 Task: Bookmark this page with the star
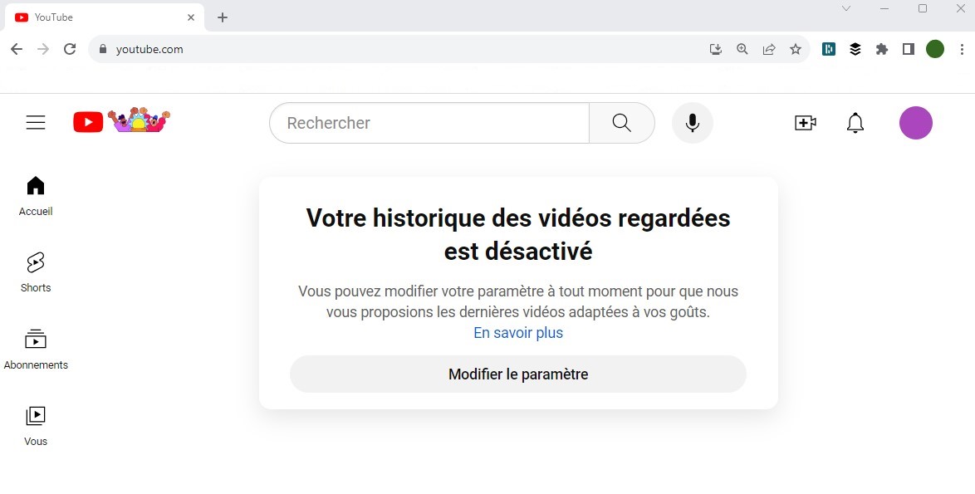pyautogui.click(x=796, y=49)
